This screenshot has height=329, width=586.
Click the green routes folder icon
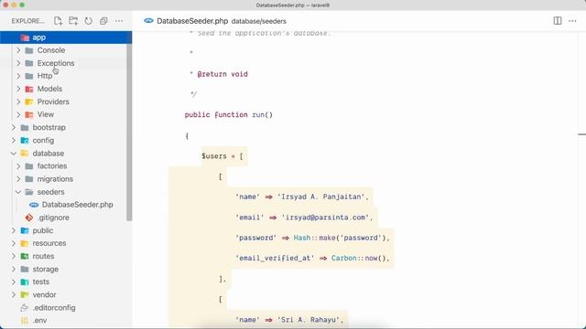click(25, 256)
